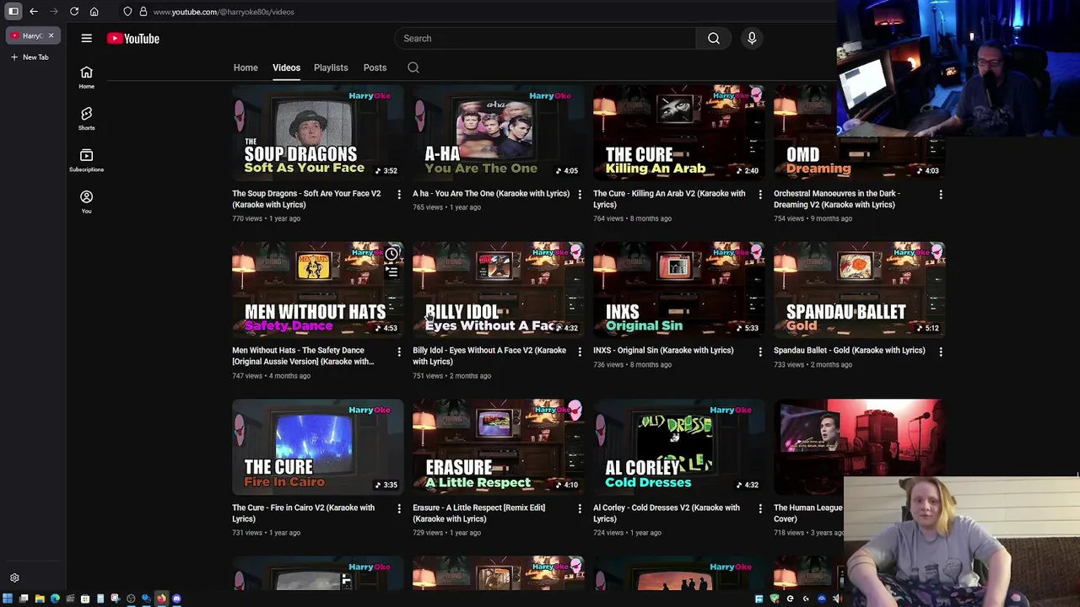Switch to channel Home tab
The image size is (1080, 607).
tap(246, 67)
